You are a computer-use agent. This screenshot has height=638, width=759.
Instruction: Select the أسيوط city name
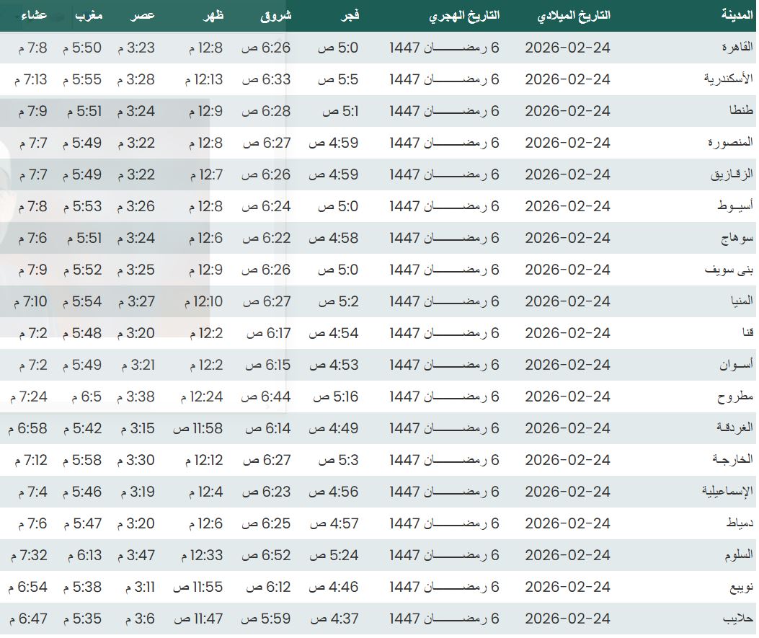tap(735, 206)
